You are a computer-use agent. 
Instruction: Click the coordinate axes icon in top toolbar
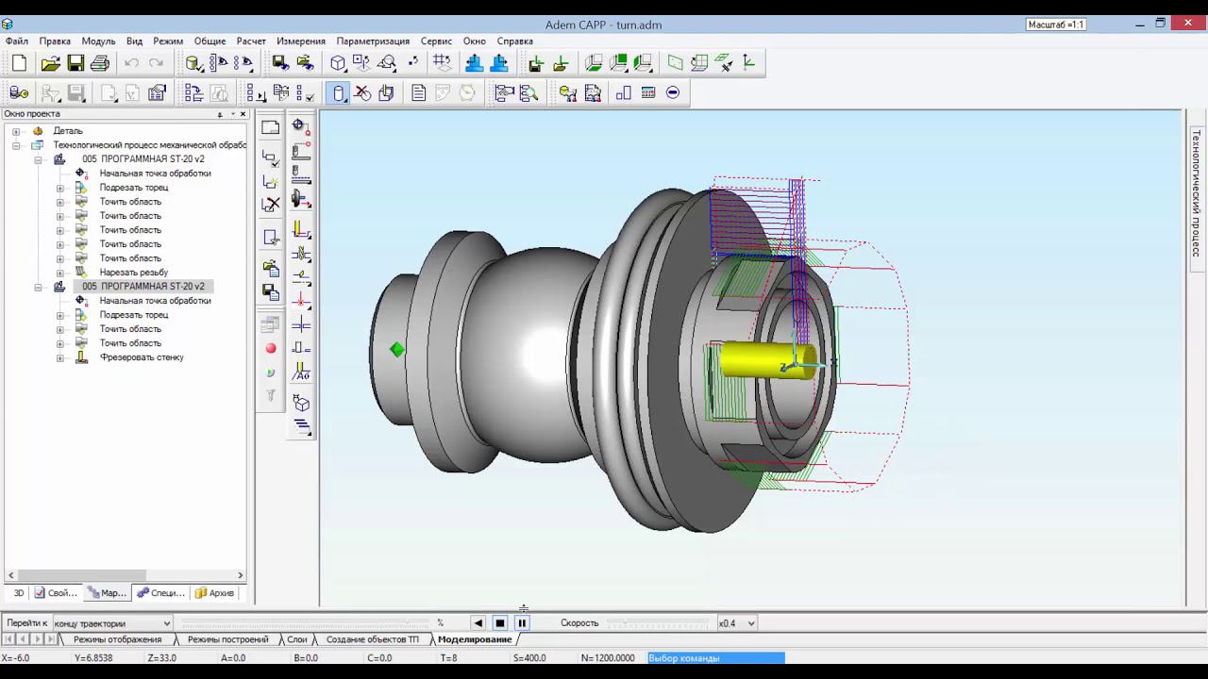(x=749, y=63)
